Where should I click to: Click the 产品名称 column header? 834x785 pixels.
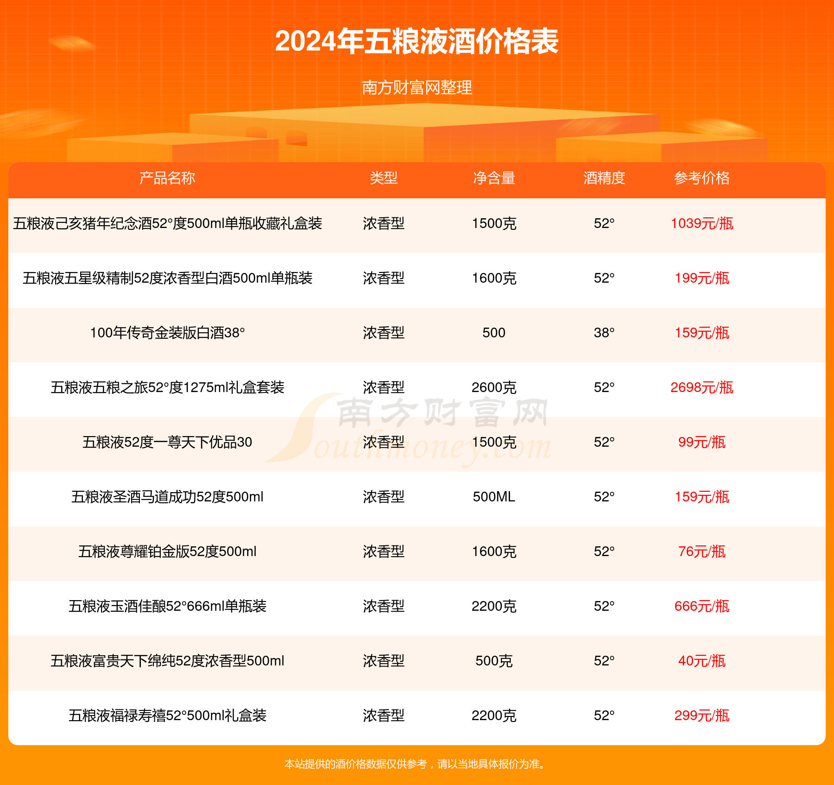pyautogui.click(x=167, y=178)
